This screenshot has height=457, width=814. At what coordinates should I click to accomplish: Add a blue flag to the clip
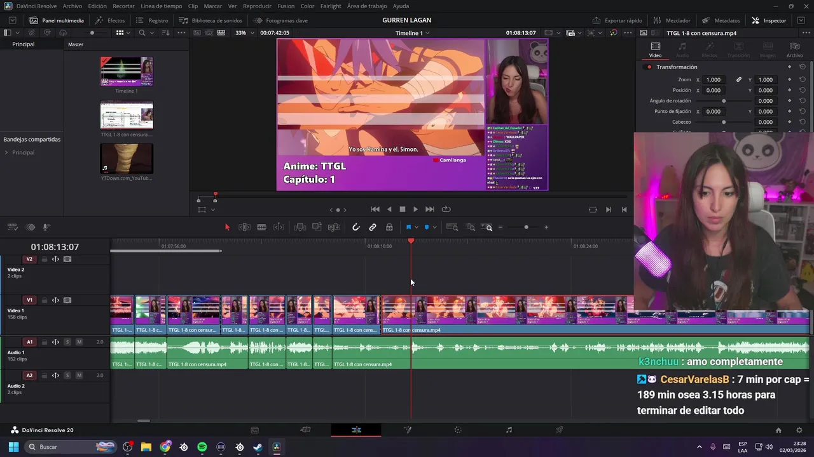pos(408,227)
